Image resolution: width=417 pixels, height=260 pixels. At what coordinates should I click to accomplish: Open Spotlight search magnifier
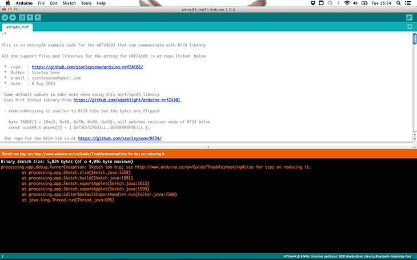[x=398, y=3]
